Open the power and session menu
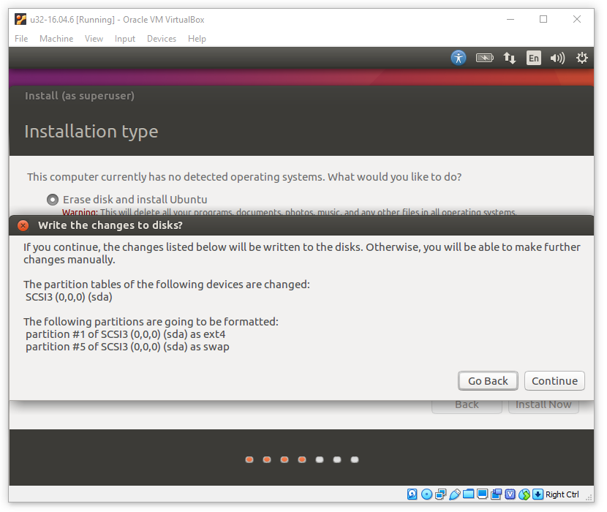The width and height of the screenshot is (607, 512). [582, 58]
